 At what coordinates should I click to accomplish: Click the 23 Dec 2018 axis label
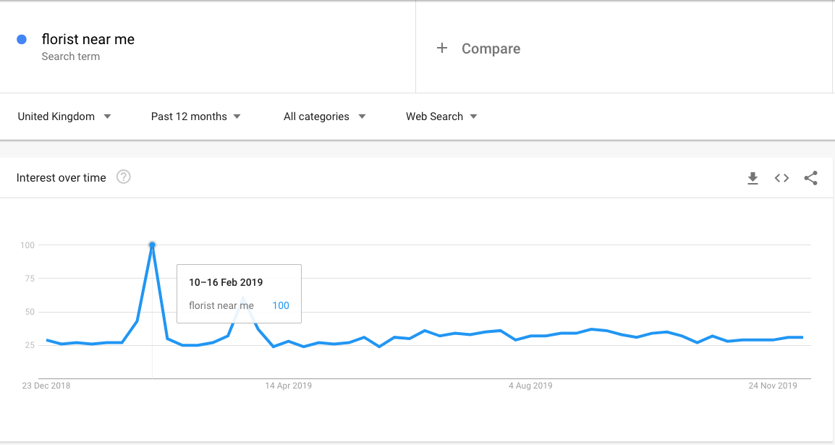tap(46, 386)
